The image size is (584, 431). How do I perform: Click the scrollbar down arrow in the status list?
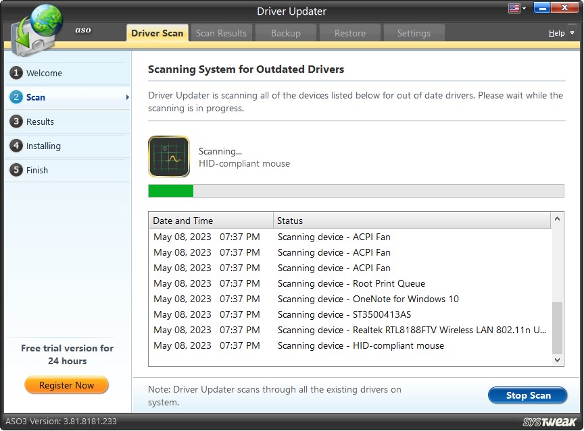558,360
